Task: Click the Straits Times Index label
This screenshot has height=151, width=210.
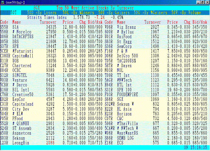Action: click(47, 17)
